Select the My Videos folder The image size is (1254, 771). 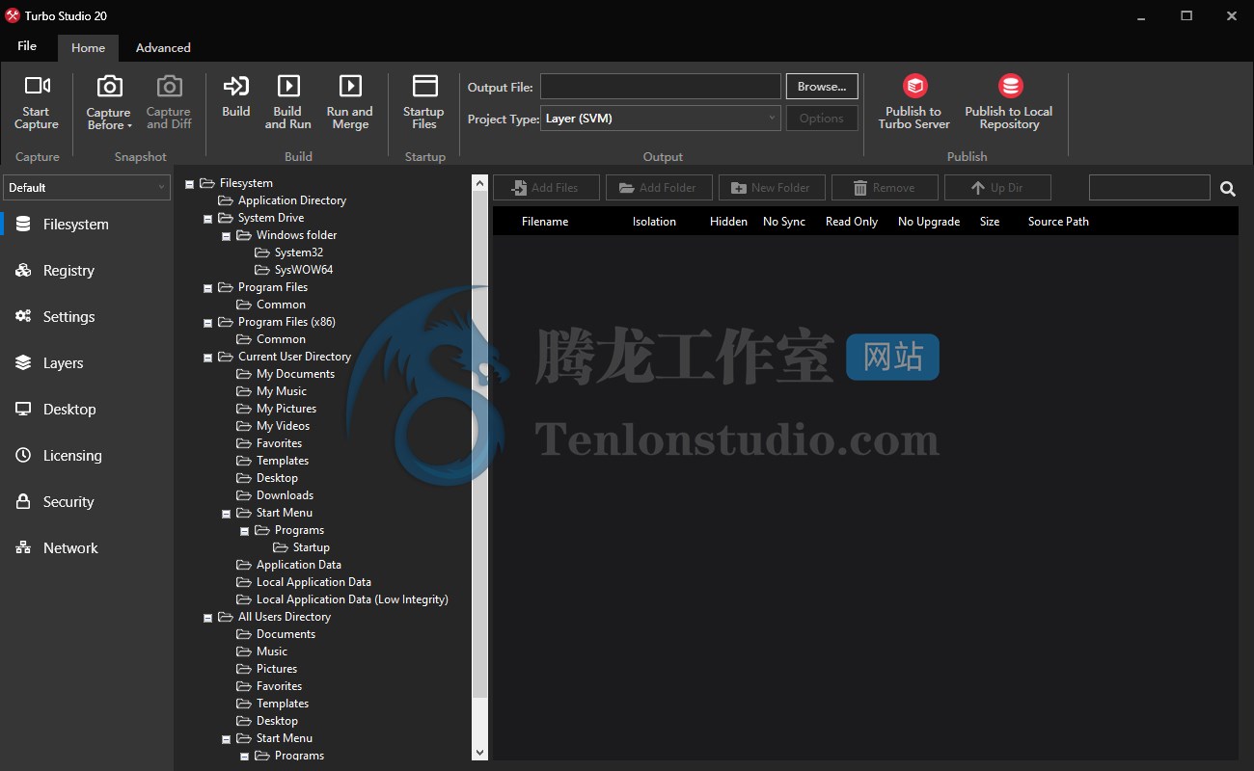pos(284,426)
